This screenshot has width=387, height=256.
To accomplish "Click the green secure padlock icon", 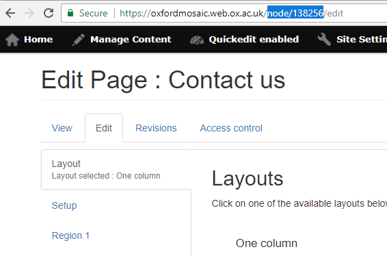I will pos(70,13).
